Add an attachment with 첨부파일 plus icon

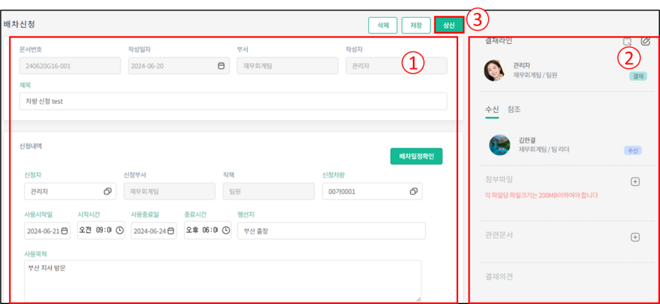pos(635,182)
